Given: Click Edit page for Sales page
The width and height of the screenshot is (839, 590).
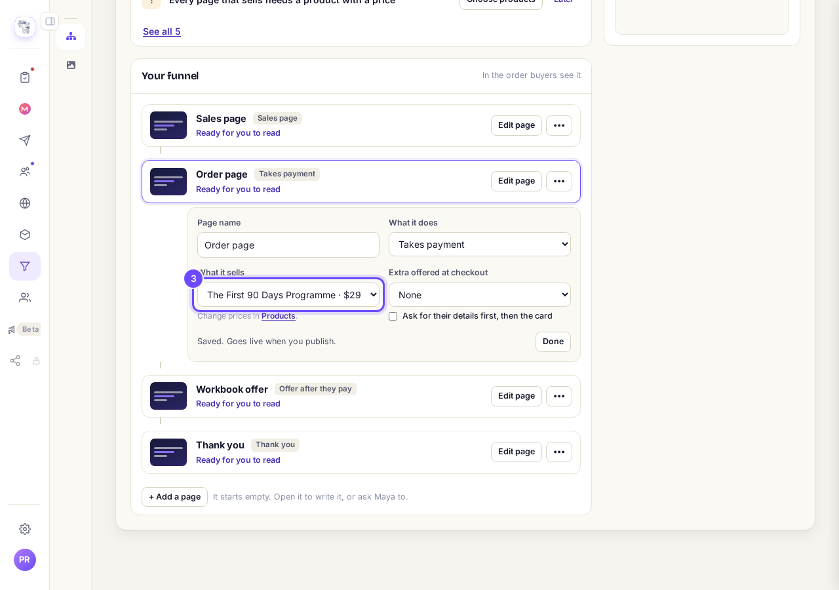Looking at the screenshot, I should coord(517,125).
